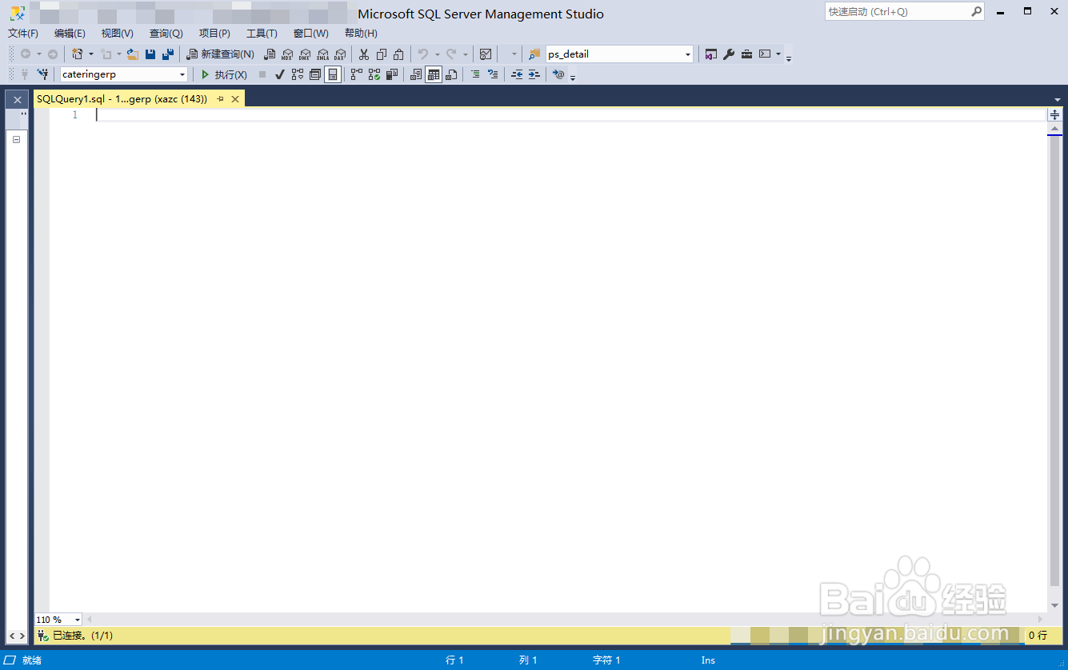Open the Query (查询) menu
Screen dimensions: 1068x670
coord(166,34)
